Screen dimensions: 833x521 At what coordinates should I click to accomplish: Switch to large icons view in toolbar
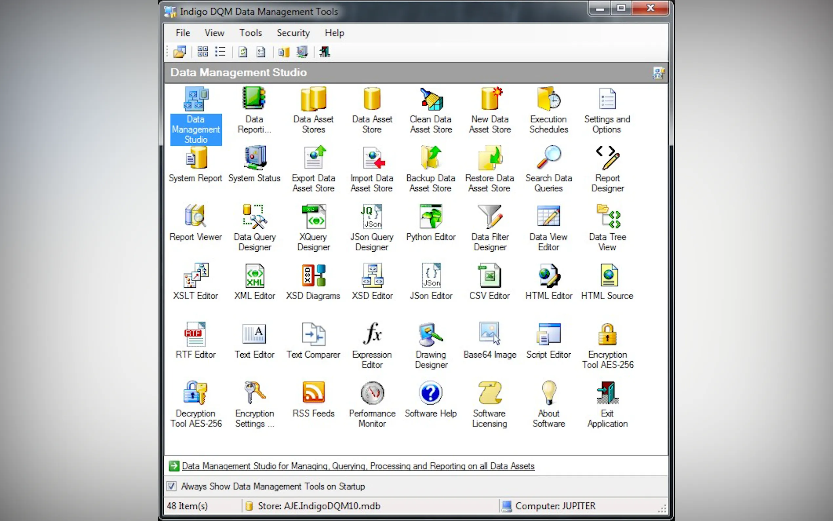pos(202,52)
